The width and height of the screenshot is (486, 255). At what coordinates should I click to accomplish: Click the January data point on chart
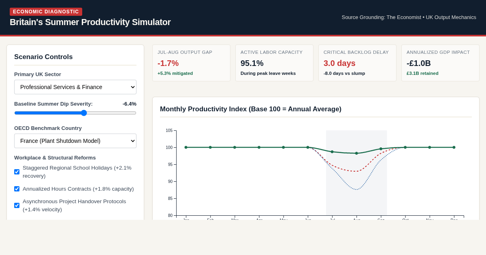[x=186, y=147]
